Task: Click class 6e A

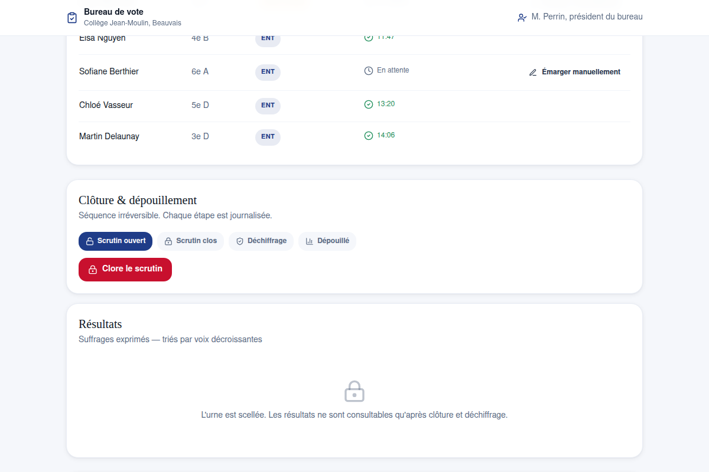Action: coord(200,71)
